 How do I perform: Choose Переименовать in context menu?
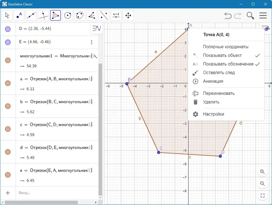click(226, 93)
